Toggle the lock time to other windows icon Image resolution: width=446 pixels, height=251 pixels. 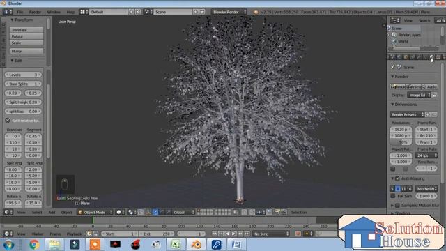click(x=95, y=234)
